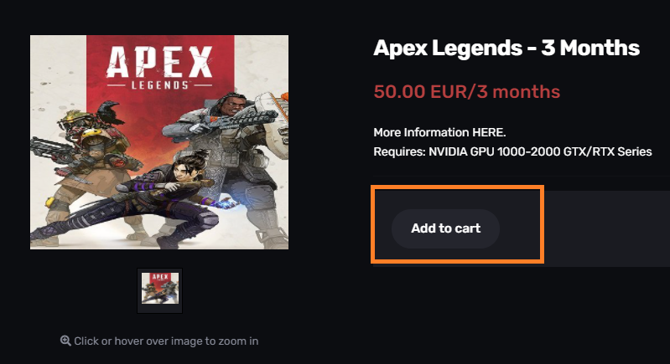Open the HERE more information link

click(488, 132)
